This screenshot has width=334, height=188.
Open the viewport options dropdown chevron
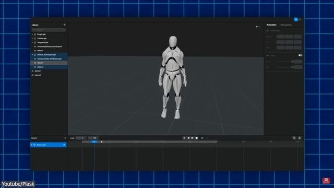[259, 27]
